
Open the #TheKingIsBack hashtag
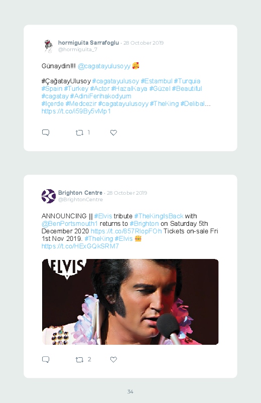(159, 216)
